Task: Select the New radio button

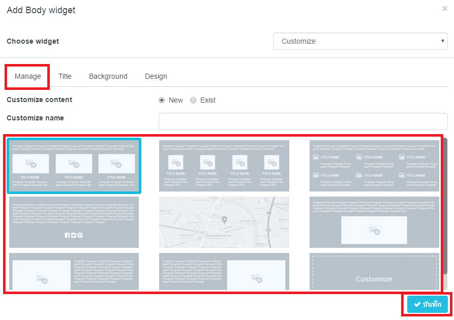Action: point(161,100)
